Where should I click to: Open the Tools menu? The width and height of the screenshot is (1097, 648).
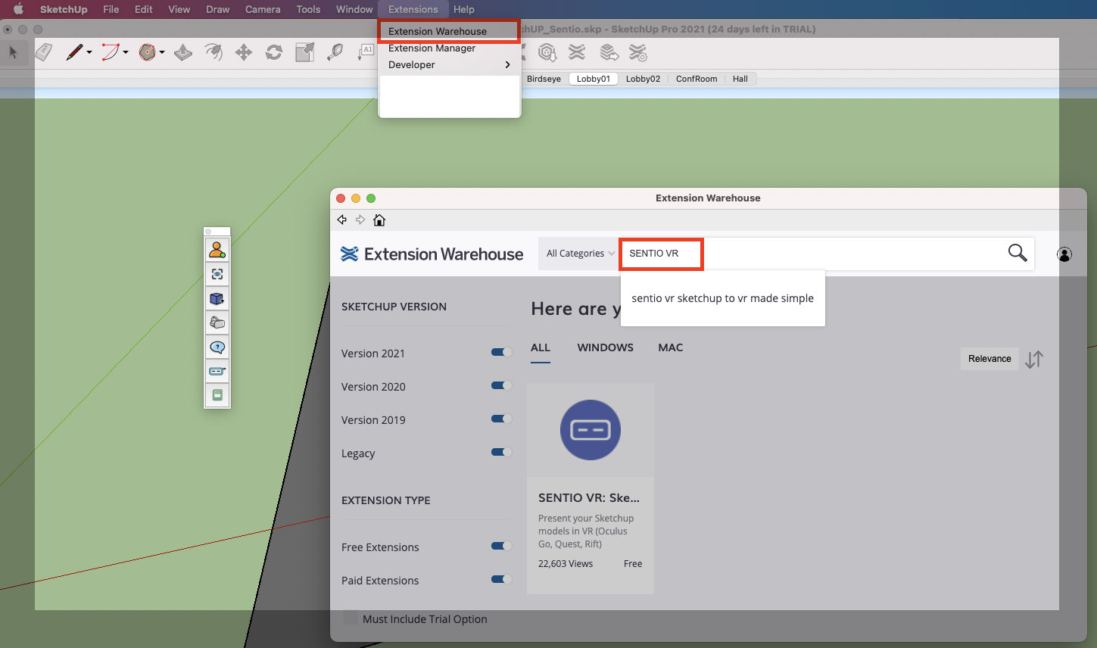308,9
